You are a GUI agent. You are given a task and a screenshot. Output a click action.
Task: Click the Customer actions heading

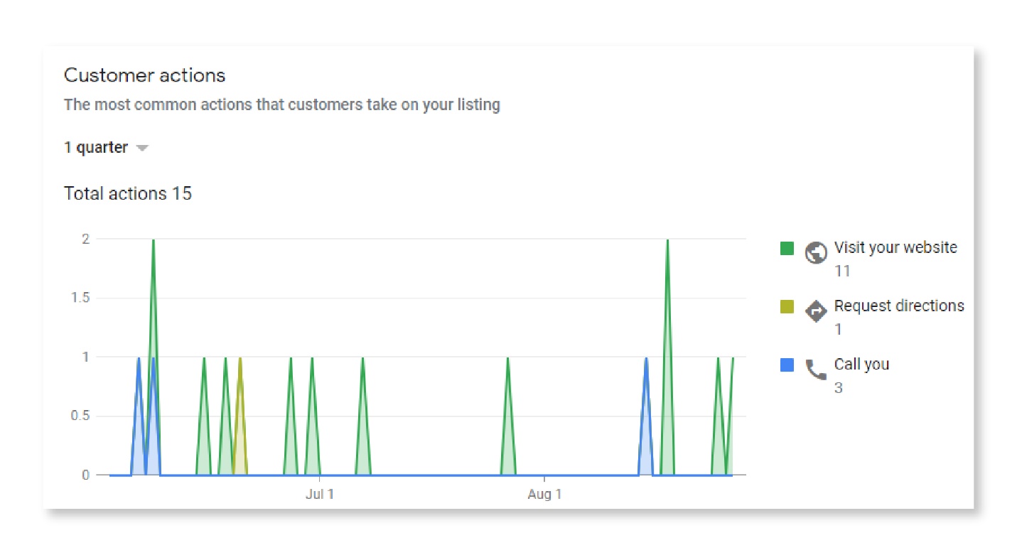(x=144, y=75)
